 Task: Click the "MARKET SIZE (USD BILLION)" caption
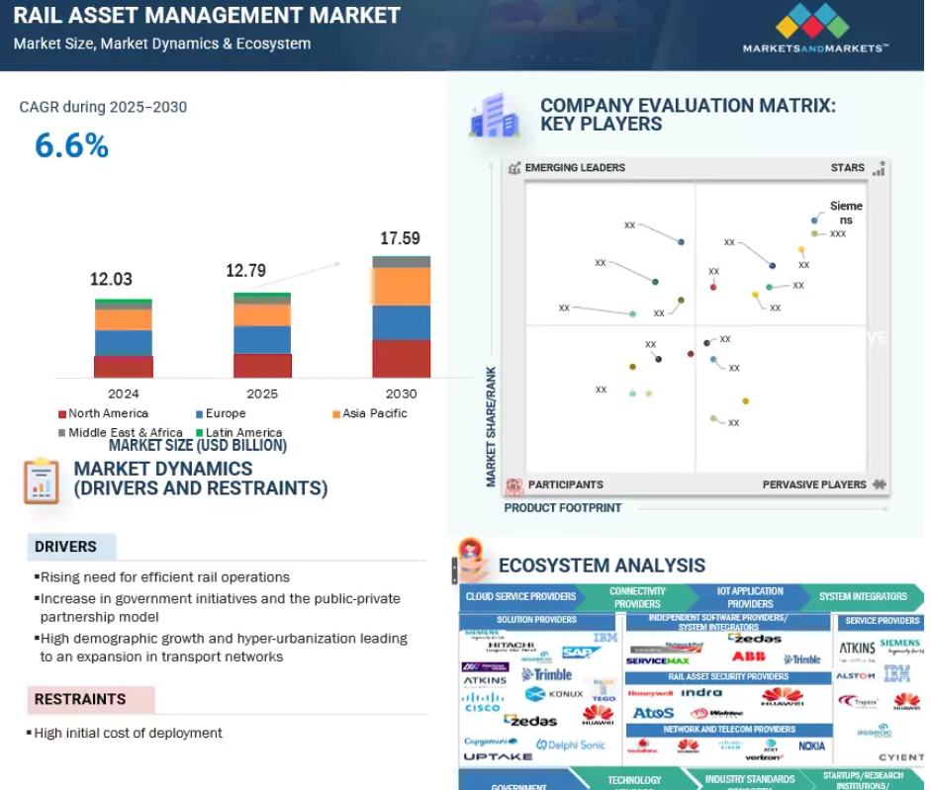point(198,446)
